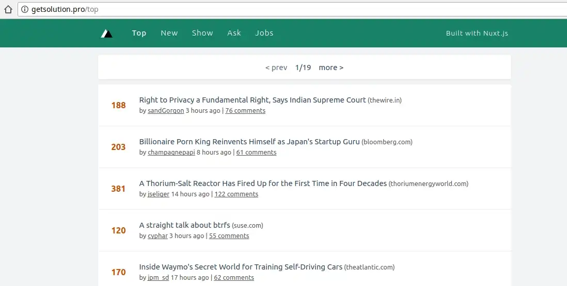Click the browser home icon
This screenshot has width=567, height=286.
coord(8,9)
